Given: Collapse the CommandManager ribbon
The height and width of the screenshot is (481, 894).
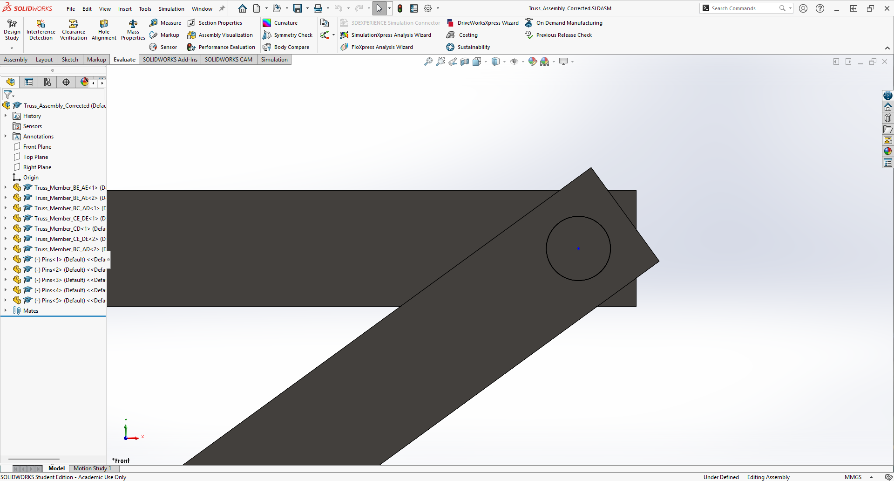Looking at the screenshot, I should [887, 48].
